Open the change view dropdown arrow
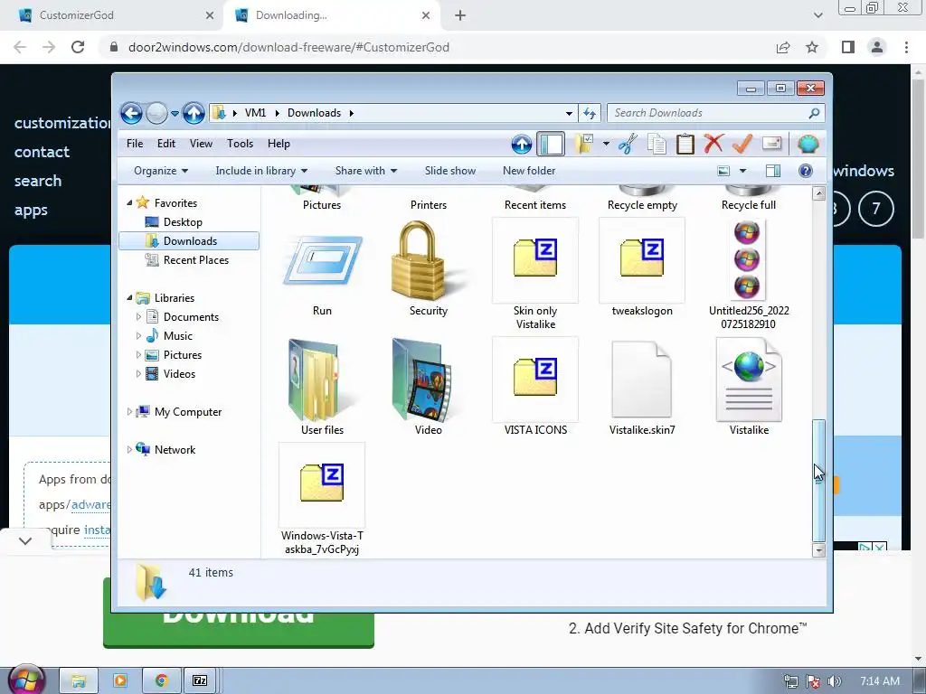926x694 pixels. [743, 171]
